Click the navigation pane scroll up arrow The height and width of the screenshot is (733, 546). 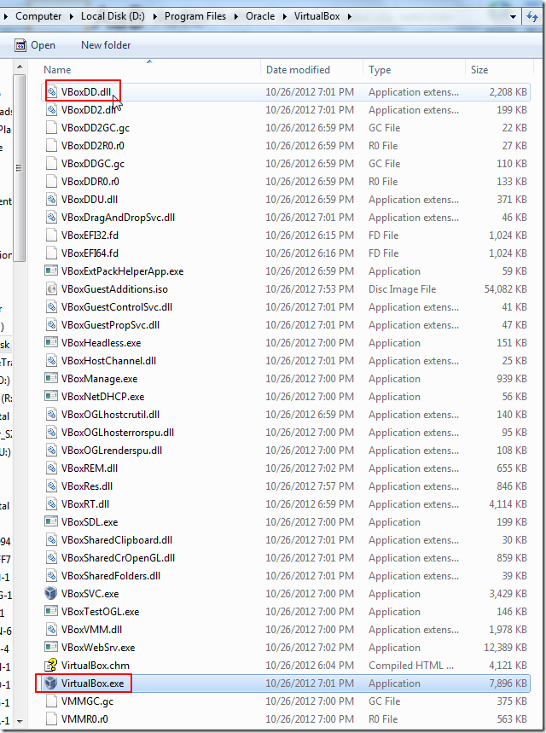(x=20, y=67)
